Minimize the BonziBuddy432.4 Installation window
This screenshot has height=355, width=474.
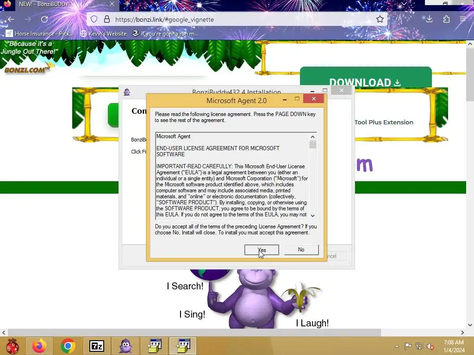click(312, 91)
